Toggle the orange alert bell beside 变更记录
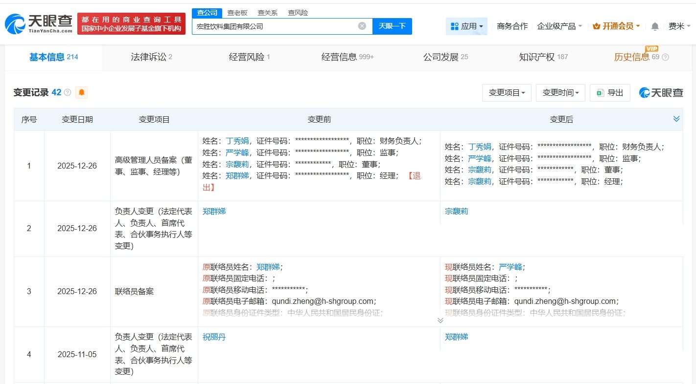 tap(81, 92)
